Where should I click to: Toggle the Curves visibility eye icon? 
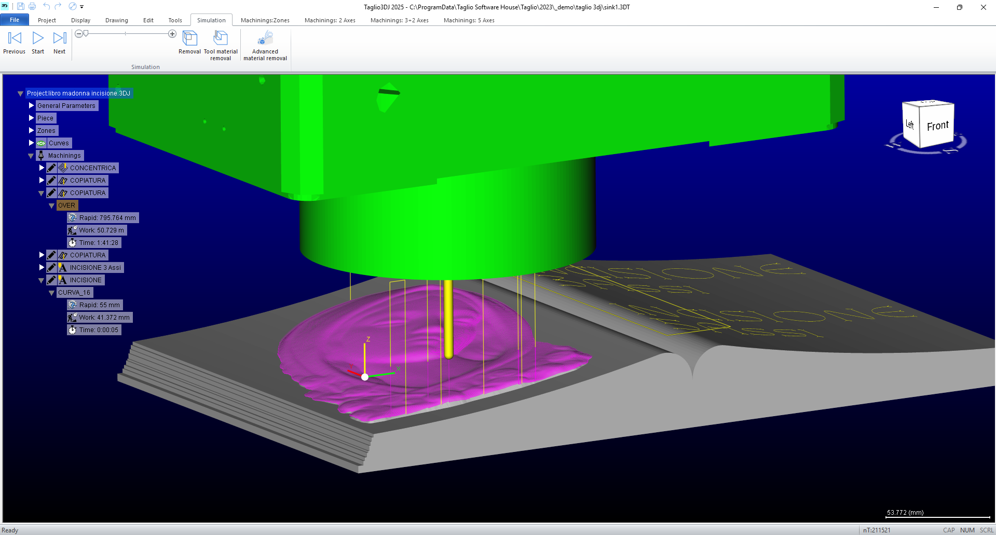(41, 143)
